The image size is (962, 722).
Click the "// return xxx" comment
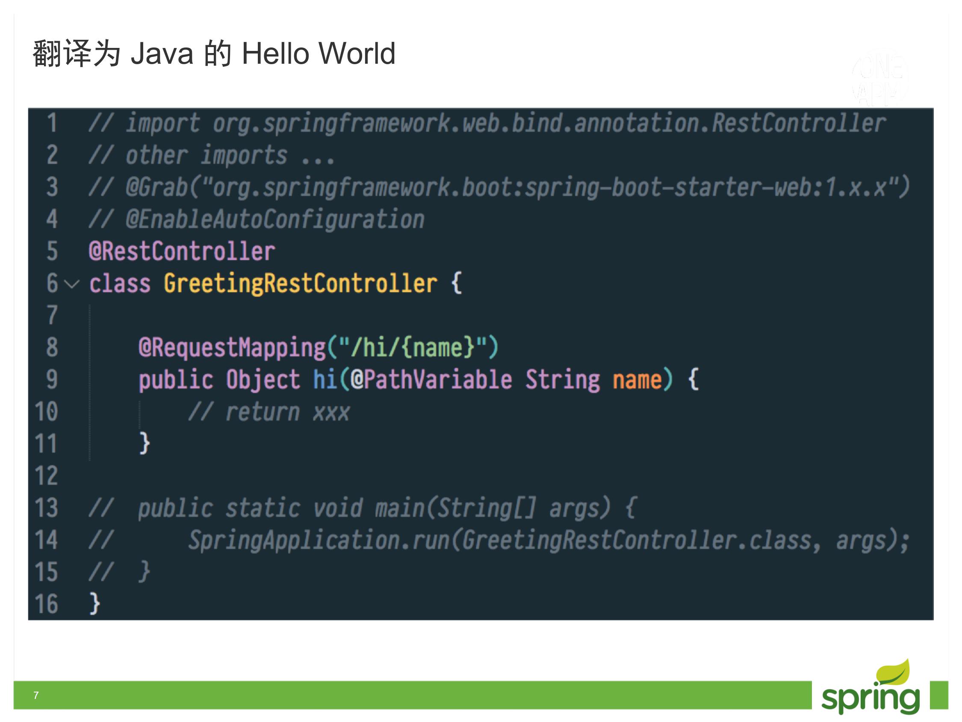(269, 412)
